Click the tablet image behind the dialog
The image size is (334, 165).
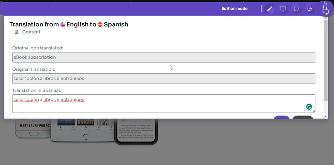point(83,130)
